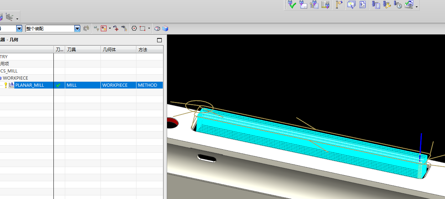
Task: Click the wizard wand over windows icon
Action: 351,5
